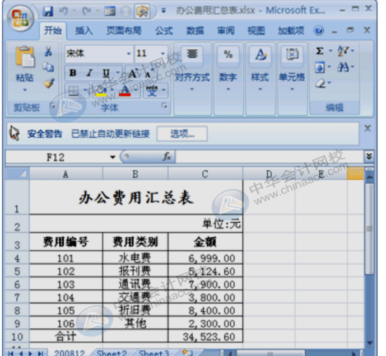Screen dimensions: 386x356
Task: Open the font size dropdown 11
Action: tap(162, 53)
